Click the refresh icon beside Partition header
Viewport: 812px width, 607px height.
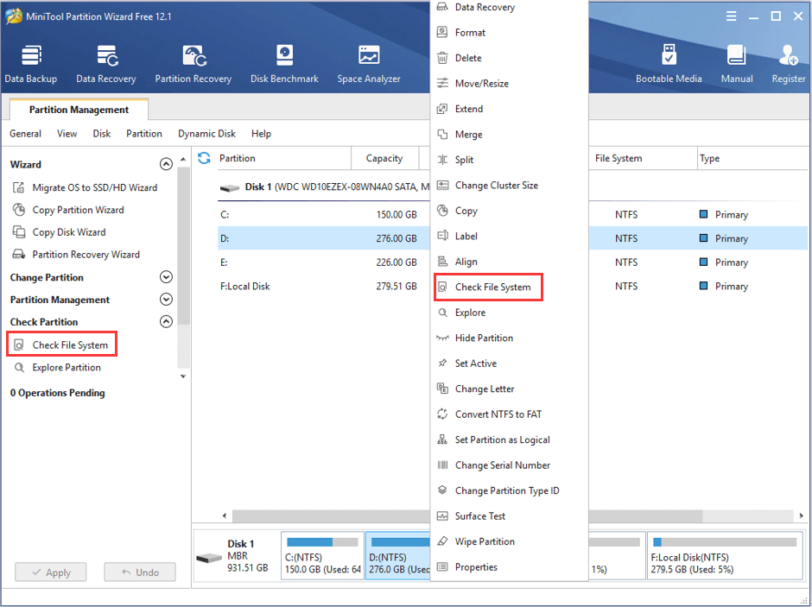(205, 158)
